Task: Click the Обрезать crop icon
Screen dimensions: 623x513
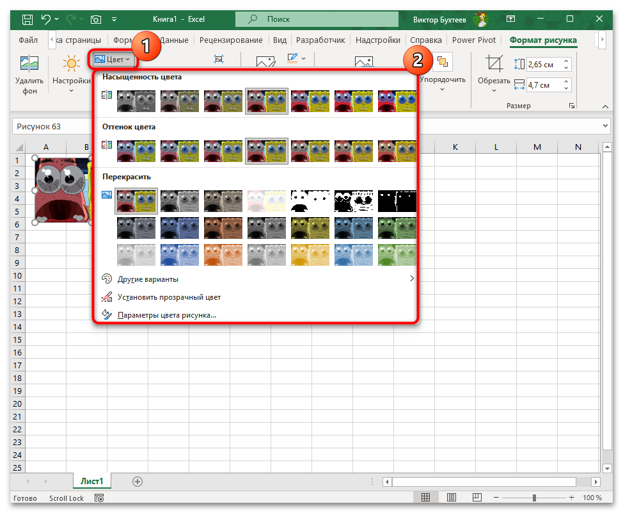Action: [x=494, y=63]
